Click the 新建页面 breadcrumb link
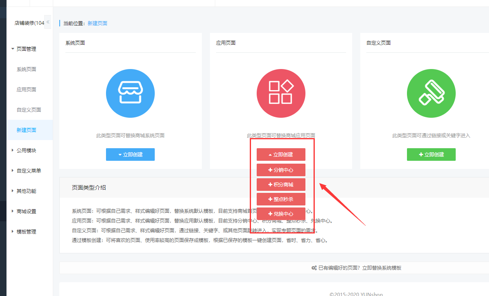This screenshot has height=296, width=489. 97,24
